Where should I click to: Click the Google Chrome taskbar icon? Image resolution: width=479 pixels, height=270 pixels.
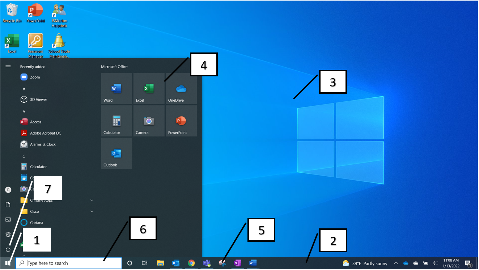coord(191,263)
